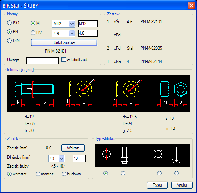Select the montaz radio option
Viewport: 197px width, 193px height.
coord(38,174)
